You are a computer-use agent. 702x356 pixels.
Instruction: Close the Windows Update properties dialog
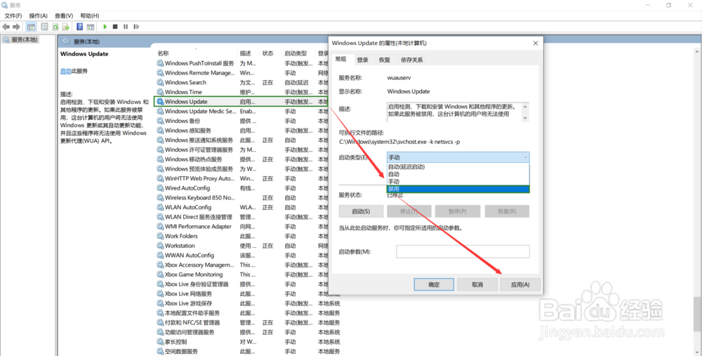[536, 44]
